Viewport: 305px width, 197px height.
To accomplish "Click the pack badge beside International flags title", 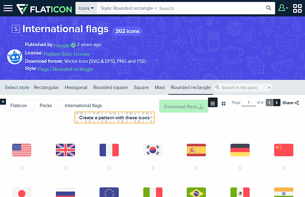I will pyautogui.click(x=16, y=28).
